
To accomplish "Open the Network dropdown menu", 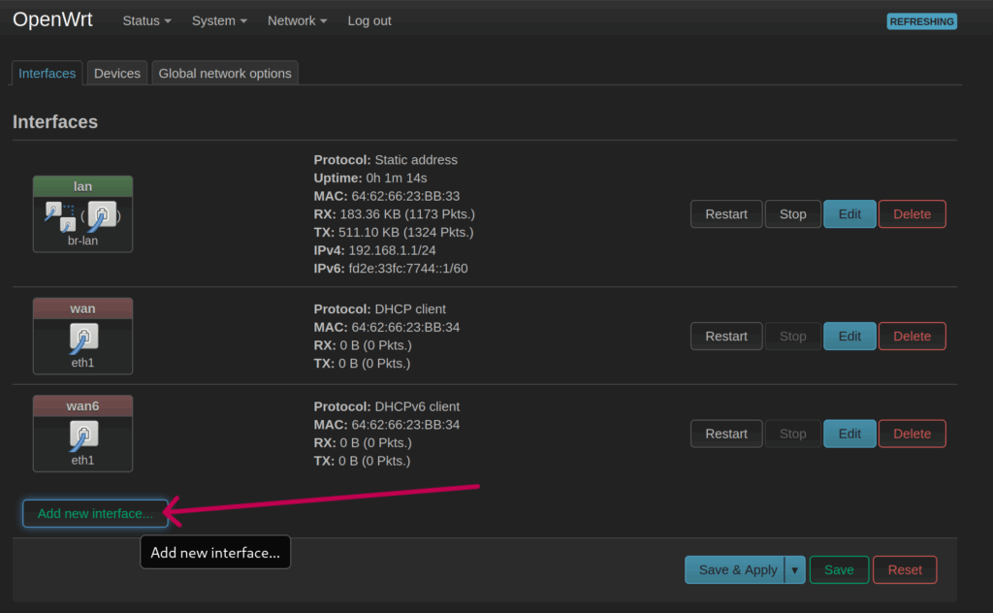I will point(297,20).
